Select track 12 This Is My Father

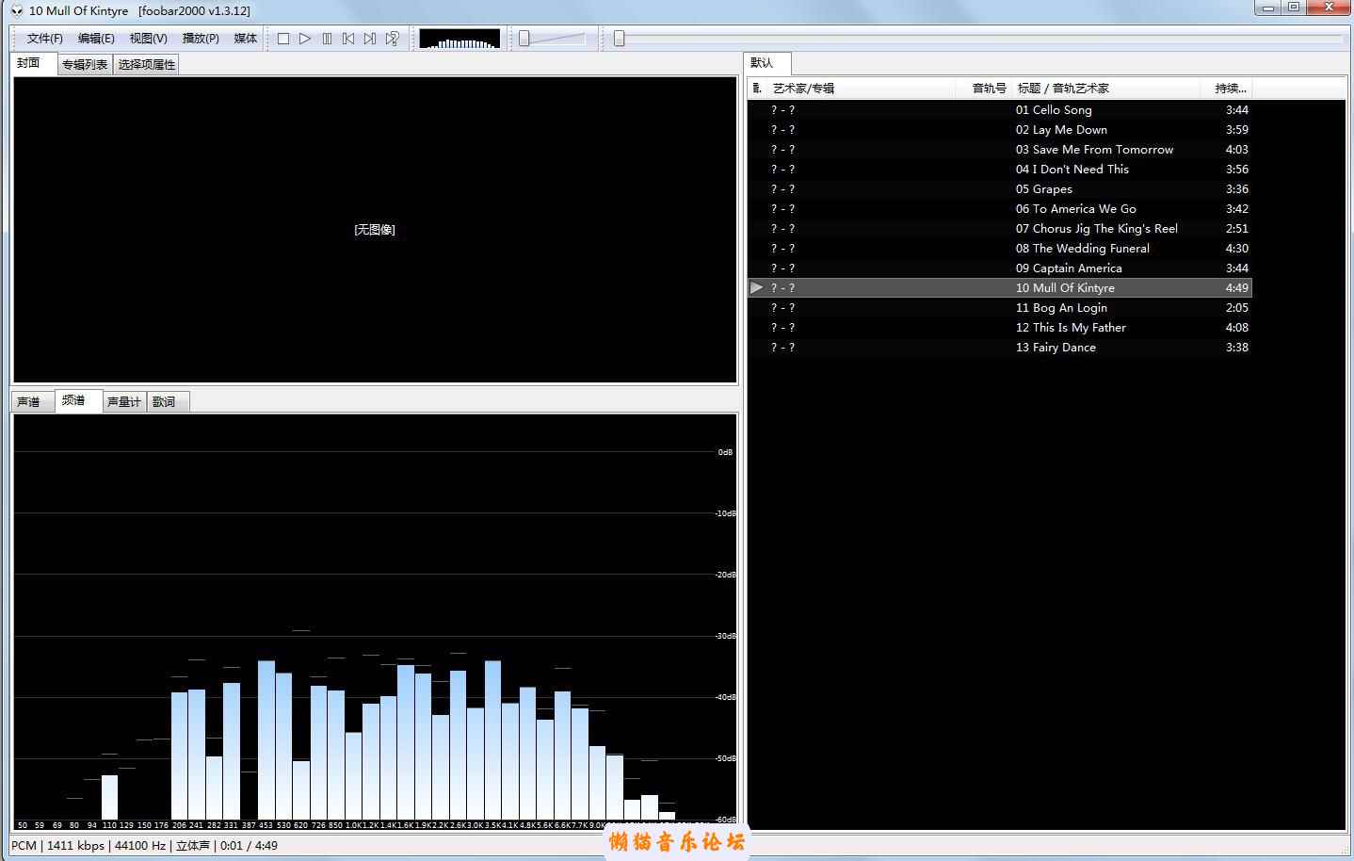pyautogui.click(x=1000, y=328)
